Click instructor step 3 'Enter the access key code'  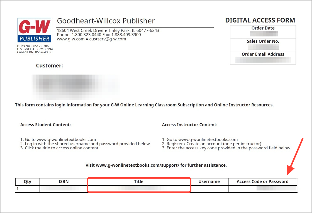[226, 148]
